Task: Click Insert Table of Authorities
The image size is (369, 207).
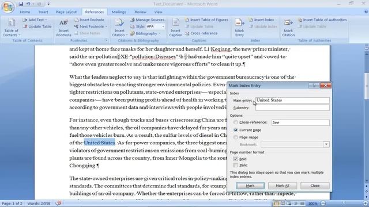Action: click(x=322, y=20)
